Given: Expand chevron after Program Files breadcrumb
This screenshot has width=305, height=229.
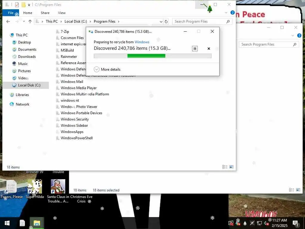Looking at the screenshot, I should [x=119, y=21].
